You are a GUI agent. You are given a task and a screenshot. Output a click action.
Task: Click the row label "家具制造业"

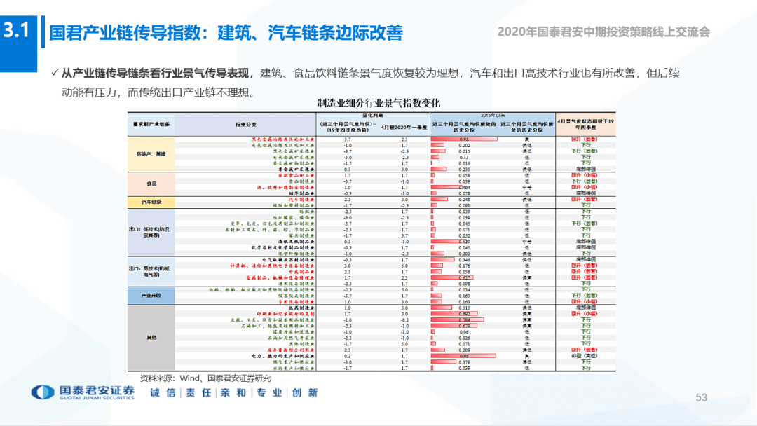tap(301, 235)
